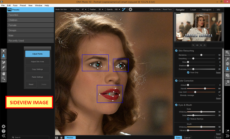Viewport: 230px width, 139px height.
Task: Select the bandage Fix tool
Action: (x=3, y=68)
